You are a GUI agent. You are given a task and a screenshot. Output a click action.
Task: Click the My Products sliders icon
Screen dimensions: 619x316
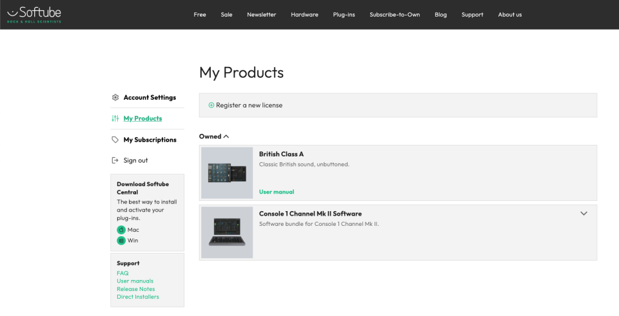click(x=115, y=118)
